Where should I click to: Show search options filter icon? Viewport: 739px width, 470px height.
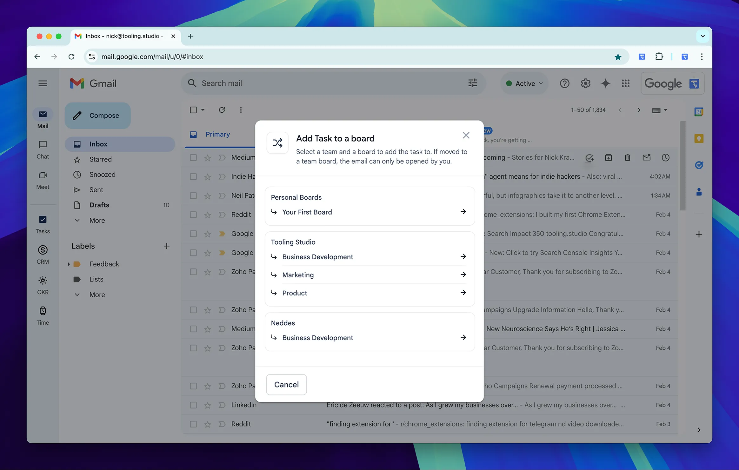pyautogui.click(x=472, y=83)
